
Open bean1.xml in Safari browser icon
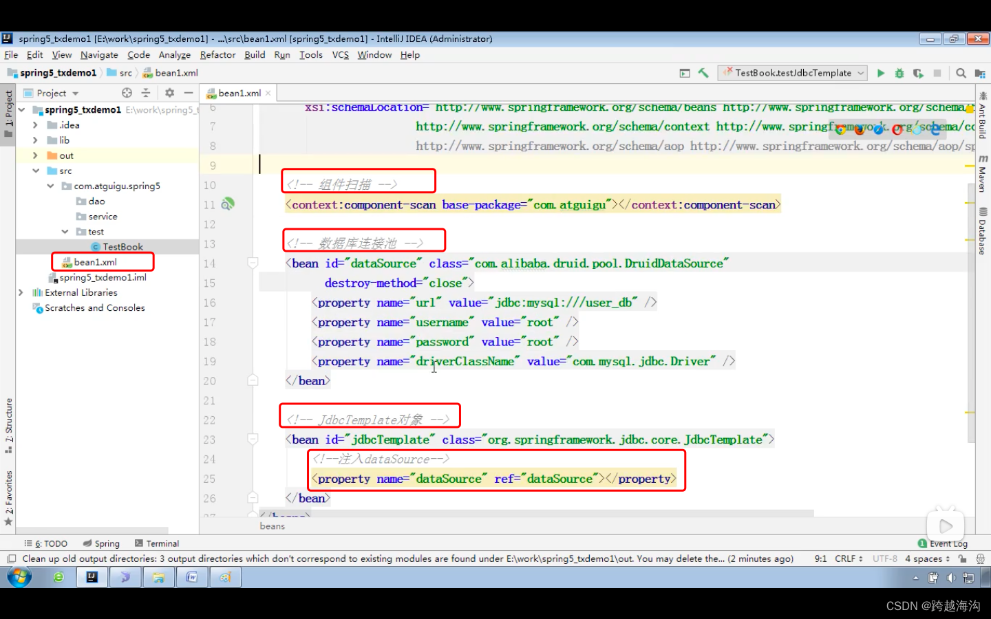(878, 129)
